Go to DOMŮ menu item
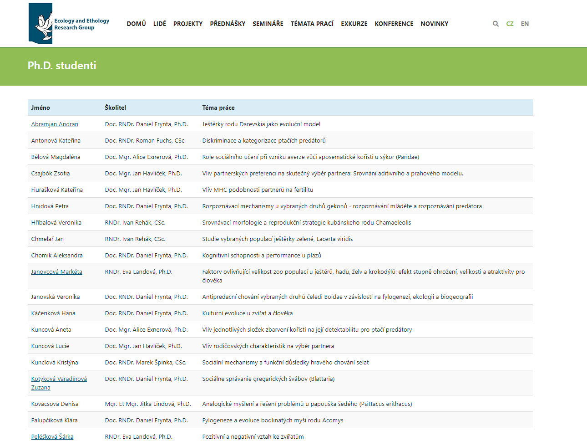The width and height of the screenshot is (587, 441). click(136, 24)
